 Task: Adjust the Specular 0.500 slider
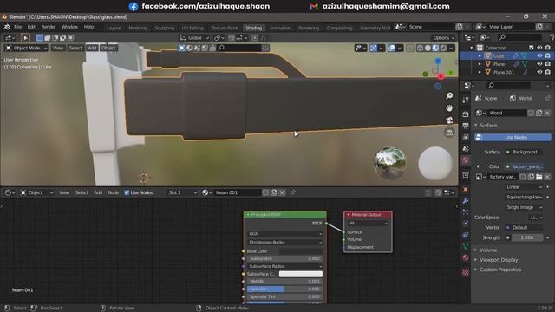[x=284, y=289]
